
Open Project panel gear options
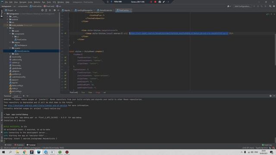point(55,10)
